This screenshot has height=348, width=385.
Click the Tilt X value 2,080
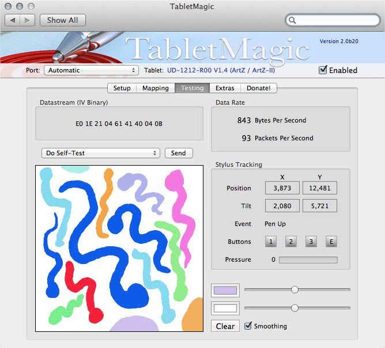(x=282, y=206)
